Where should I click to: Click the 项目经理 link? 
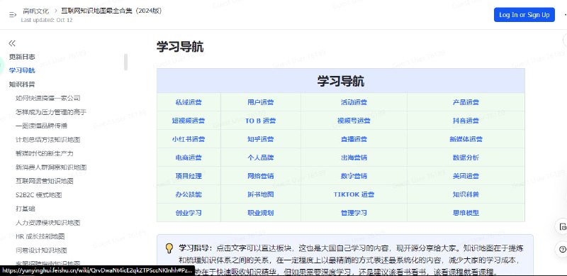click(189, 176)
